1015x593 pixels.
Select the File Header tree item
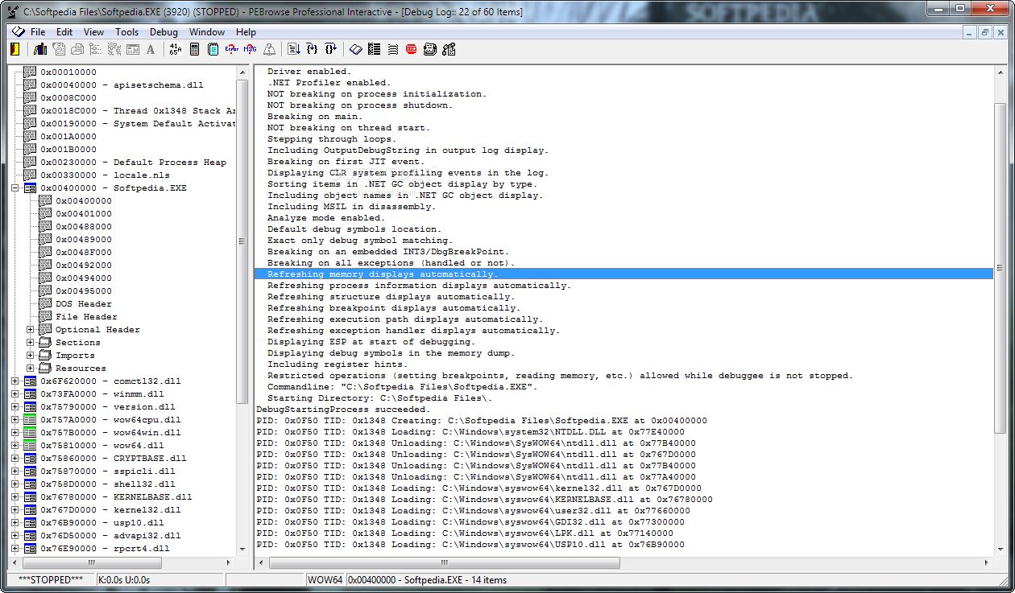click(x=86, y=316)
